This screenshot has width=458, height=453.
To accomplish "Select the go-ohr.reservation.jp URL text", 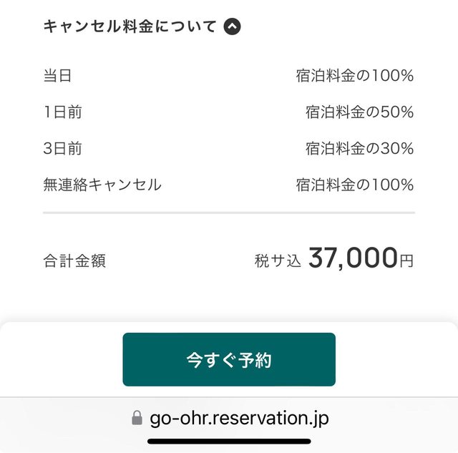I will pos(239,418).
